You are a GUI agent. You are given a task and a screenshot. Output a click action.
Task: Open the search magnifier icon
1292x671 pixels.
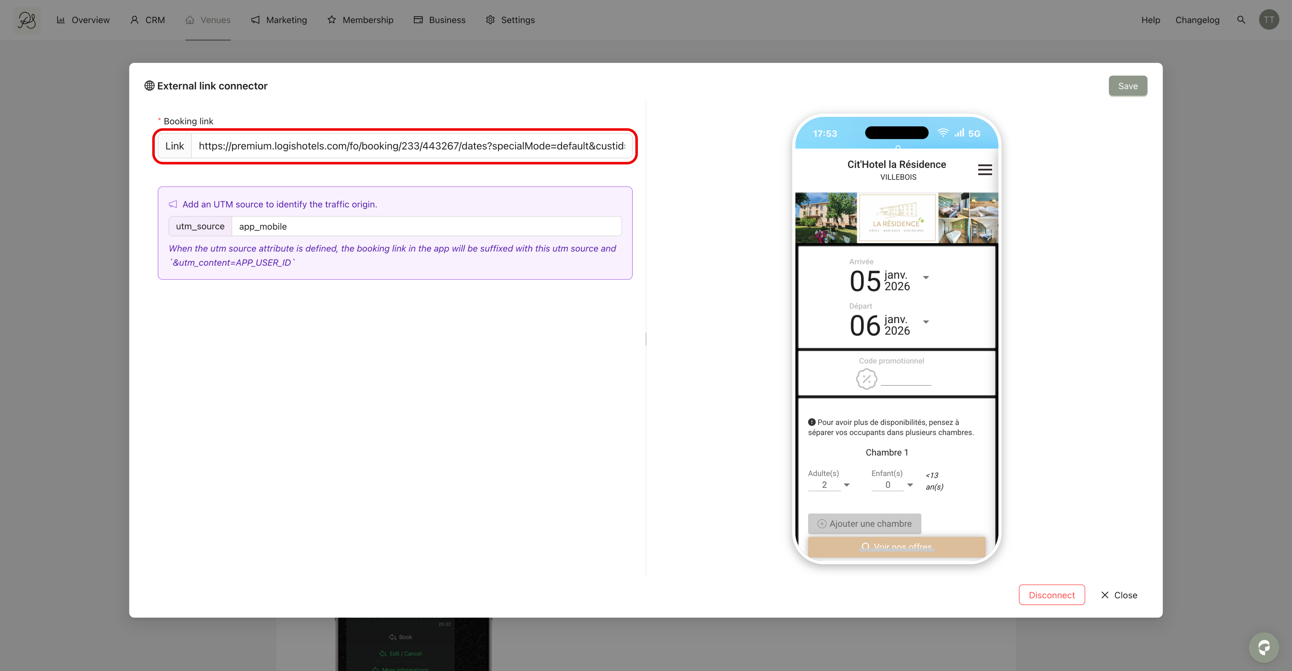pyautogui.click(x=1241, y=20)
